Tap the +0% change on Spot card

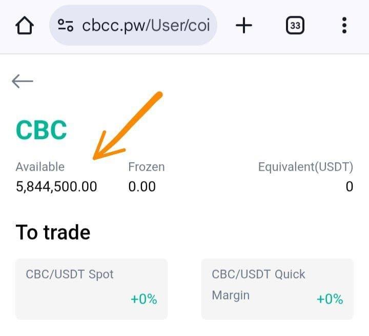(x=143, y=299)
